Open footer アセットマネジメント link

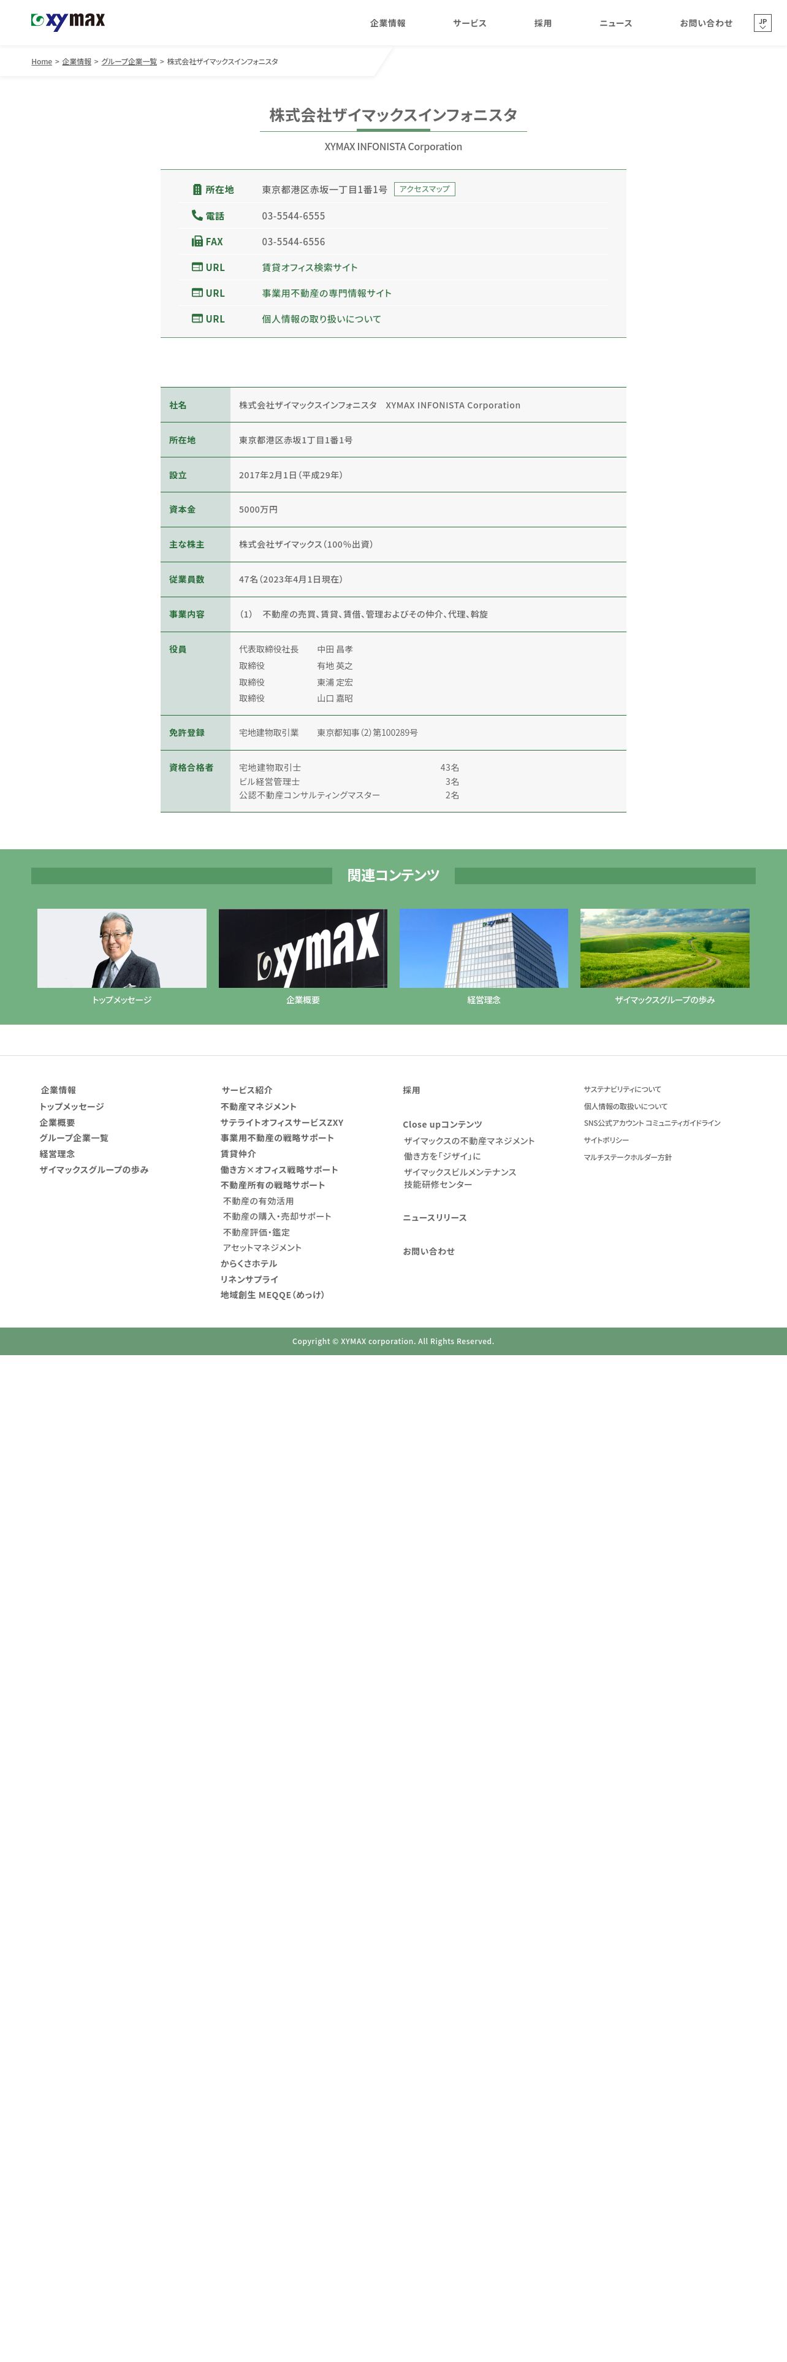[262, 1248]
